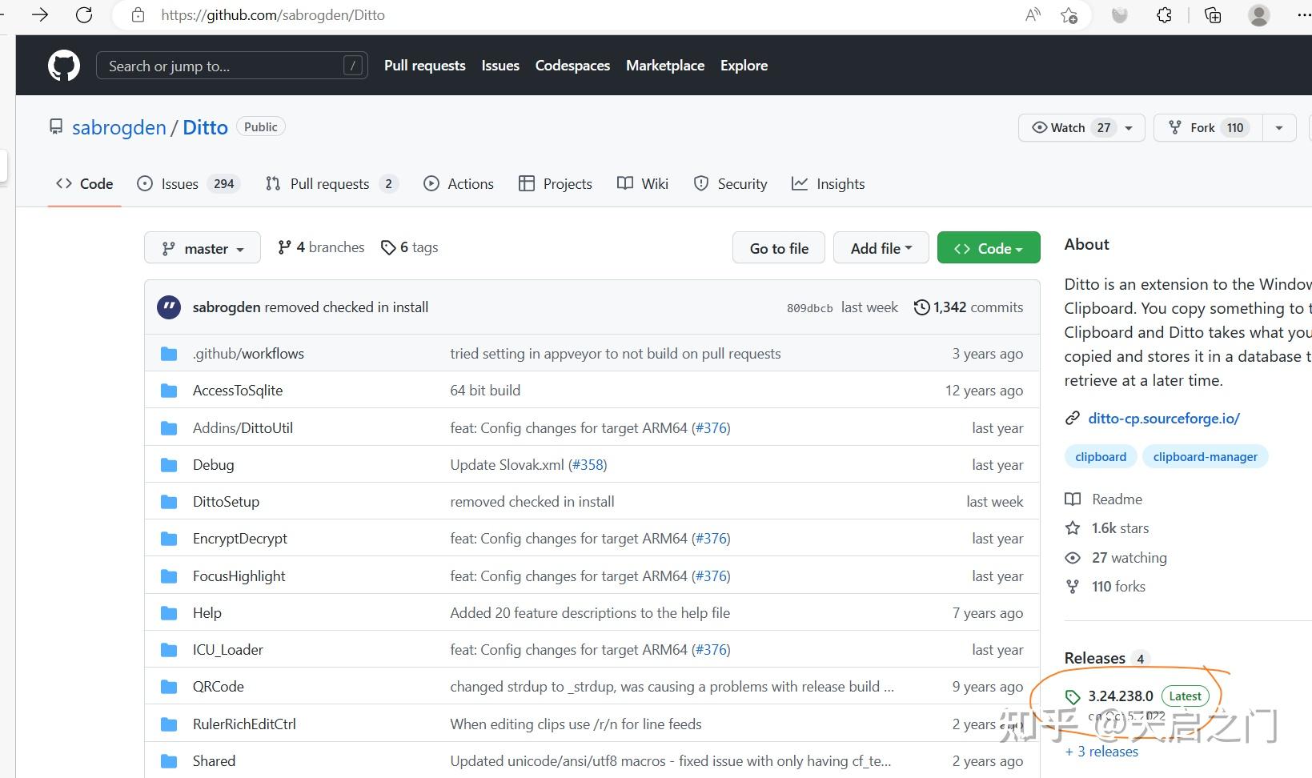1312x778 pixels.
Task: Open the Pull requests repo tab
Action: [331, 184]
